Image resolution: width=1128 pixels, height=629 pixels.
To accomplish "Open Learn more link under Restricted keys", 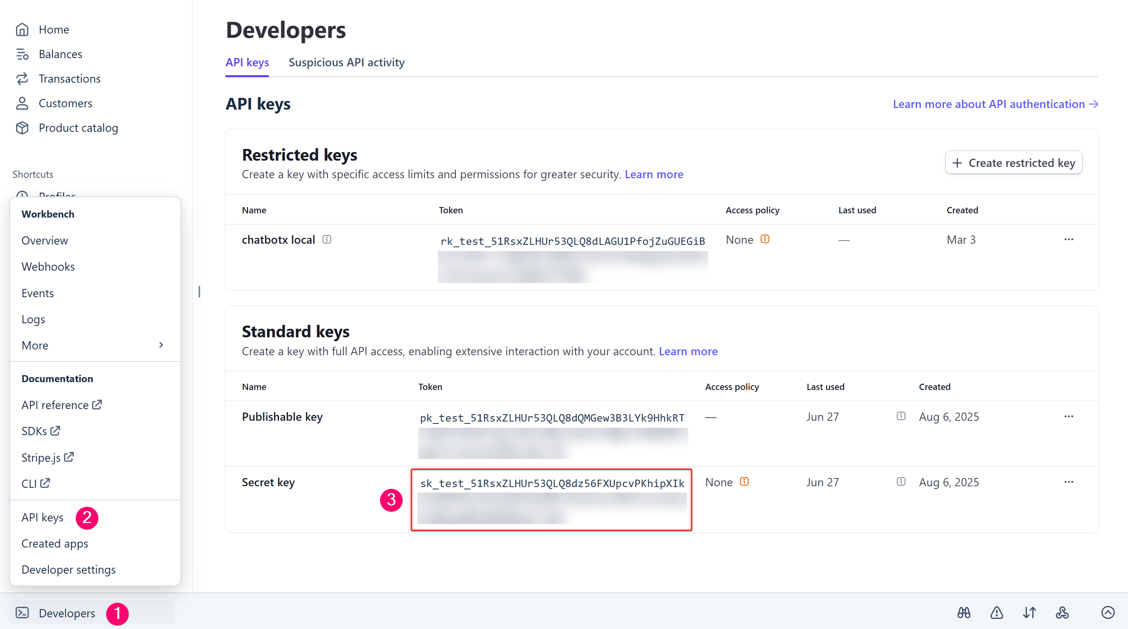I will [654, 174].
